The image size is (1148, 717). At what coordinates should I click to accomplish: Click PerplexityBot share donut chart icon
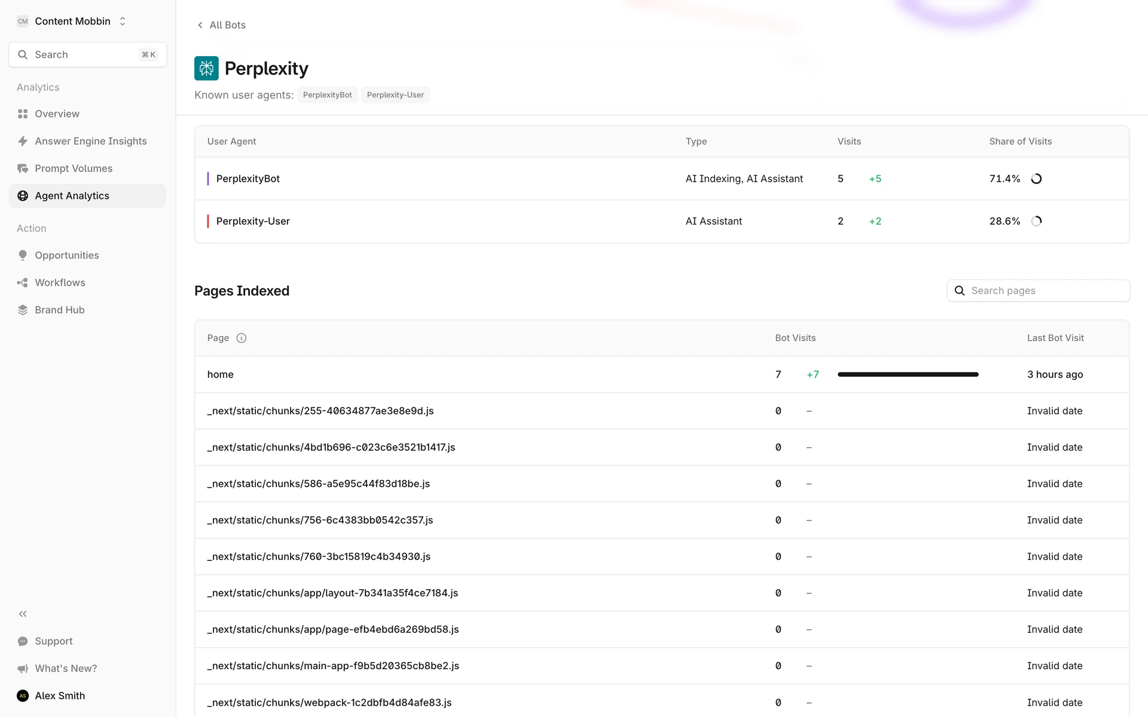1036,179
